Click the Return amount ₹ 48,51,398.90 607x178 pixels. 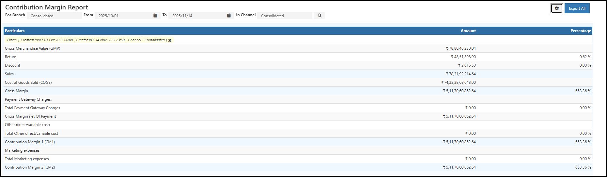463,57
